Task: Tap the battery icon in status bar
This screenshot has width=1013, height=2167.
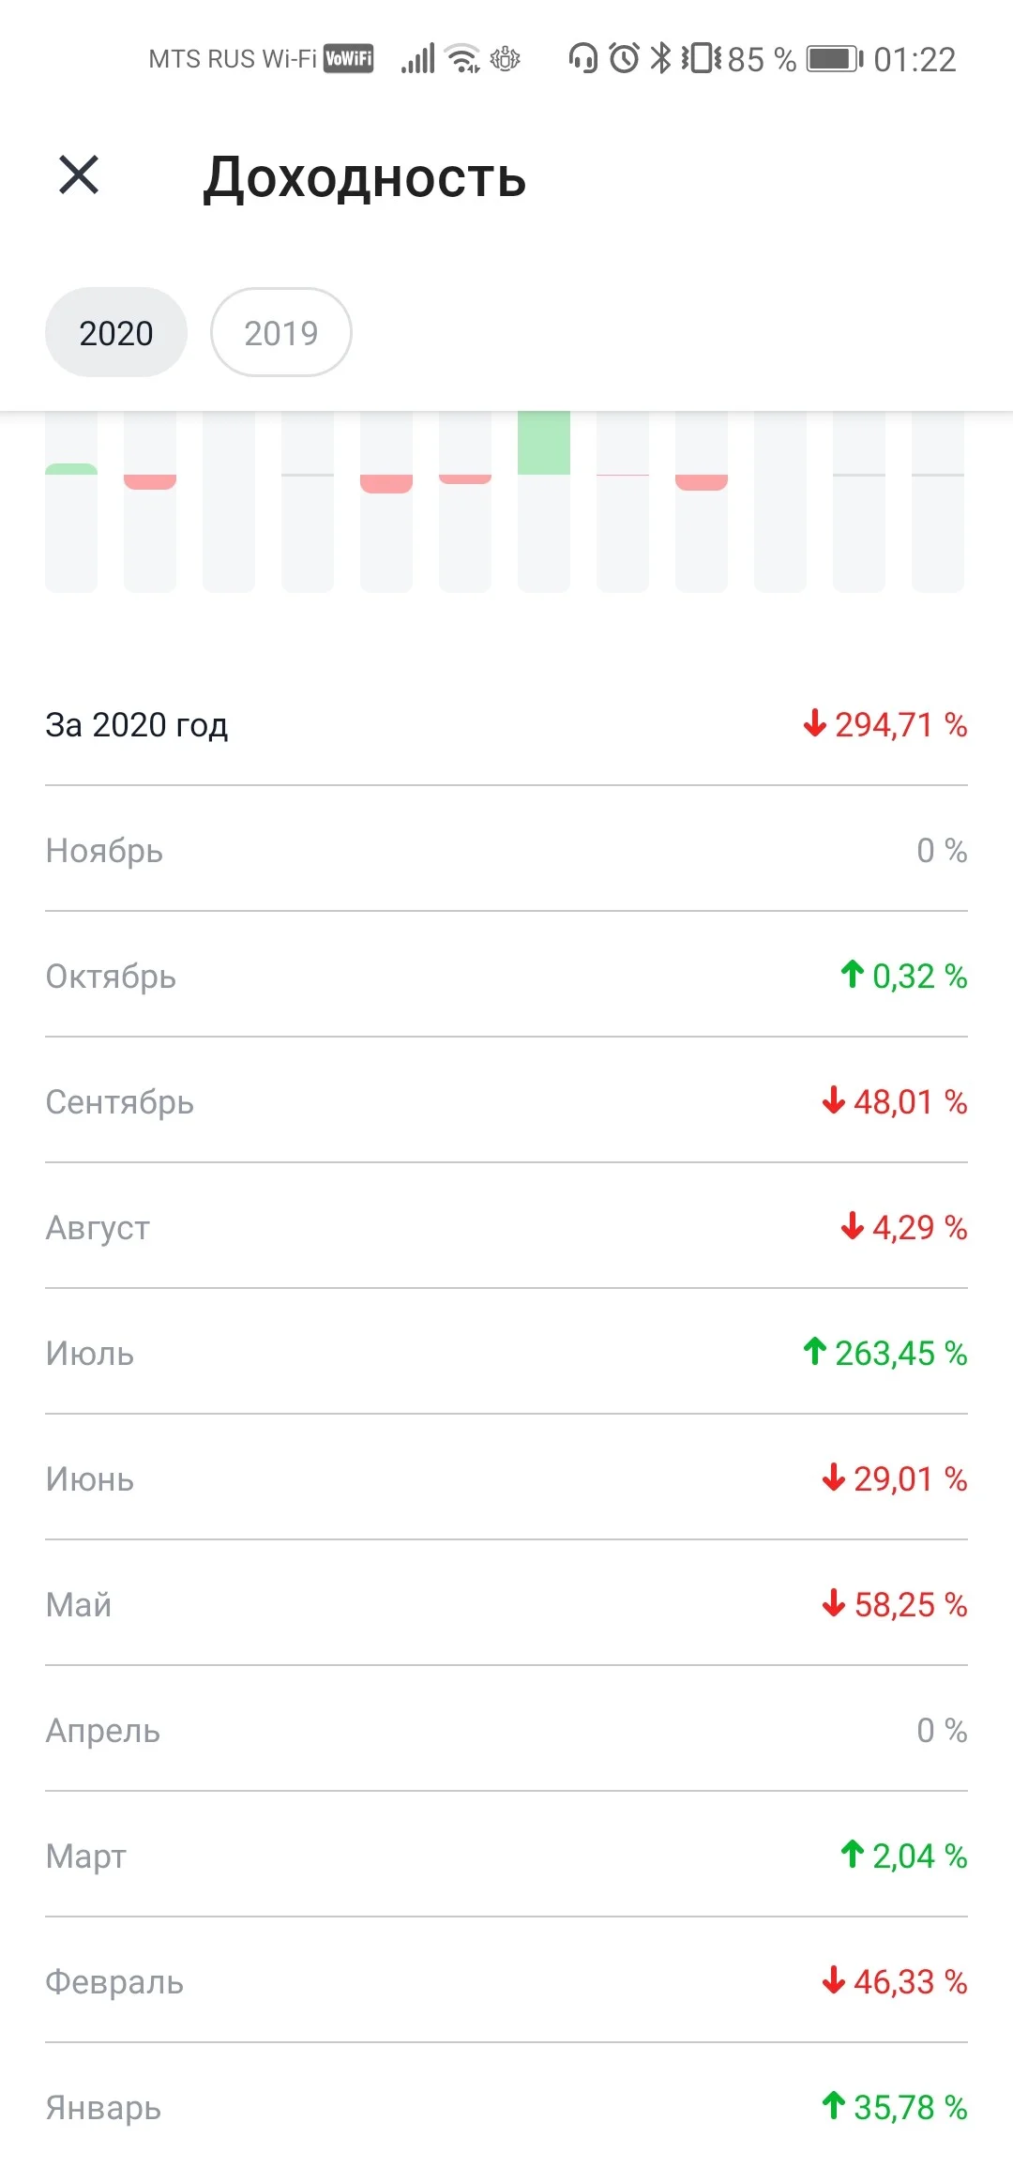Action: [x=835, y=59]
